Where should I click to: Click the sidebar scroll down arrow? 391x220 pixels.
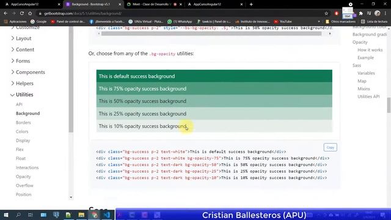pos(71,197)
